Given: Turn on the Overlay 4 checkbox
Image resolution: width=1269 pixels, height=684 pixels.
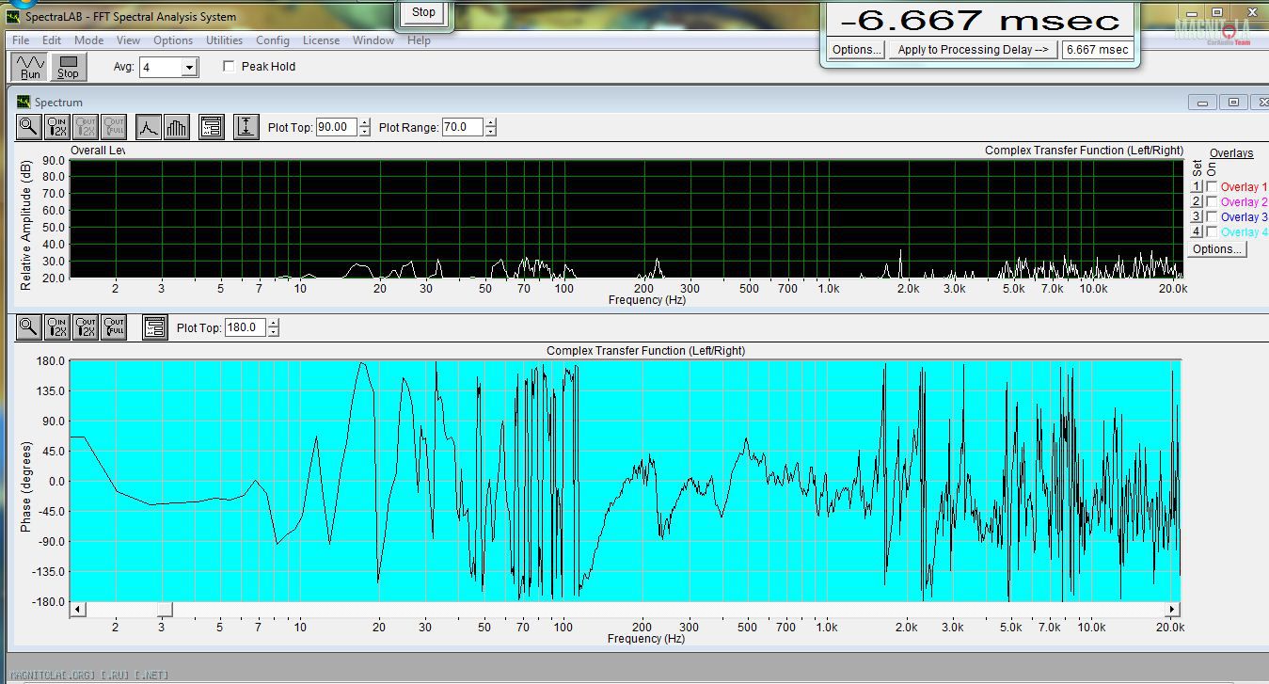Looking at the screenshot, I should [1212, 232].
